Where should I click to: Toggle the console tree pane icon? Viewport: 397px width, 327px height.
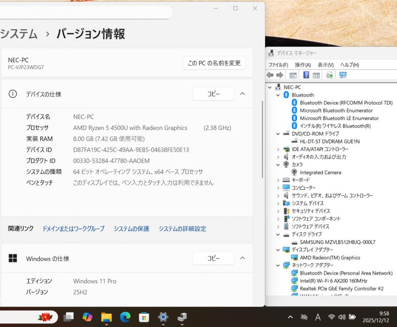tap(293, 75)
